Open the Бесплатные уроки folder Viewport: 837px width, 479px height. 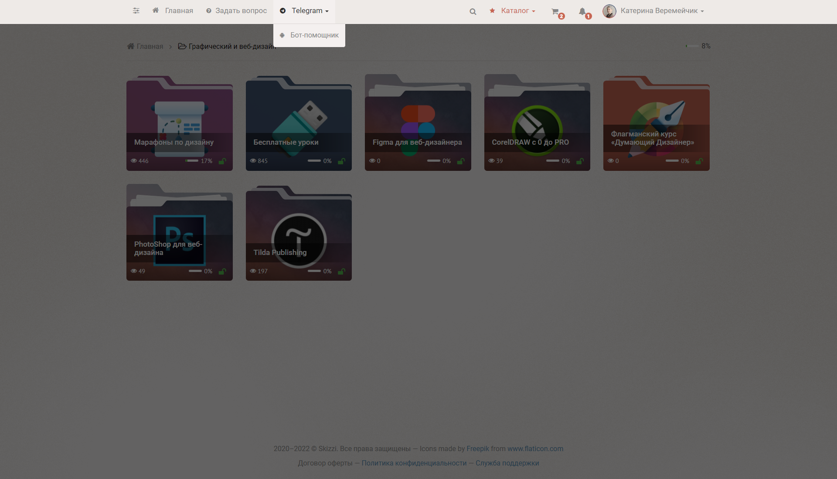click(299, 123)
